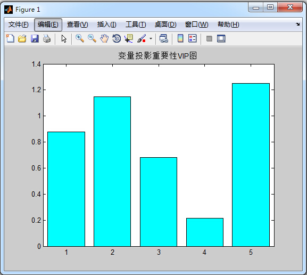Toggle the Insert Legend button
307x275 pixels.
(x=192, y=38)
